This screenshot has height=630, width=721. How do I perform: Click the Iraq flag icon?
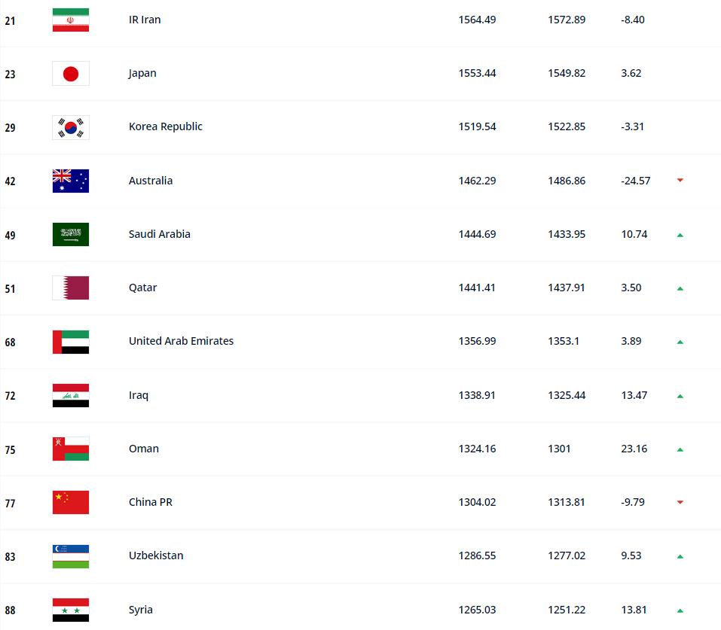coord(70,395)
